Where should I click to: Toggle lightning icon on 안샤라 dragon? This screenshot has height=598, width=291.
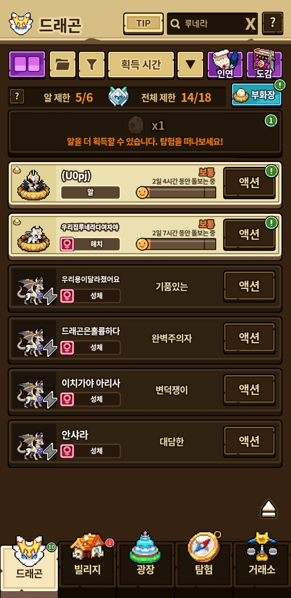[50, 451]
